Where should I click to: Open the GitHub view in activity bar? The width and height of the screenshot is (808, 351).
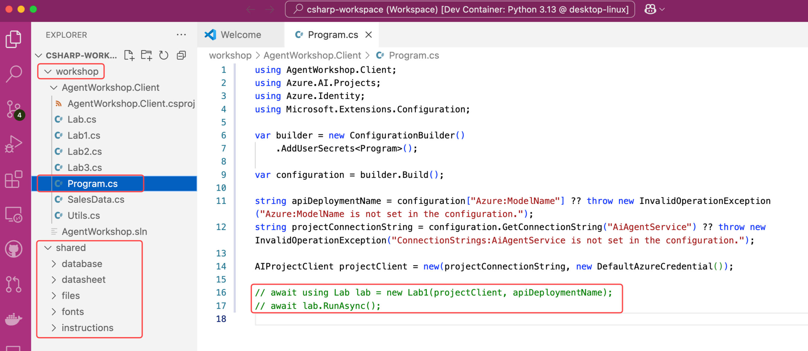click(x=14, y=249)
